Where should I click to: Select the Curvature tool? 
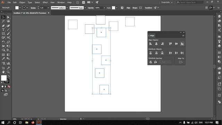8,26
